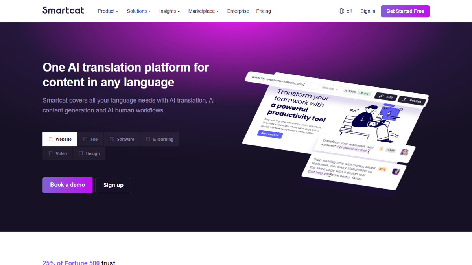
Task: Click the globe language icon
Action: point(341,11)
